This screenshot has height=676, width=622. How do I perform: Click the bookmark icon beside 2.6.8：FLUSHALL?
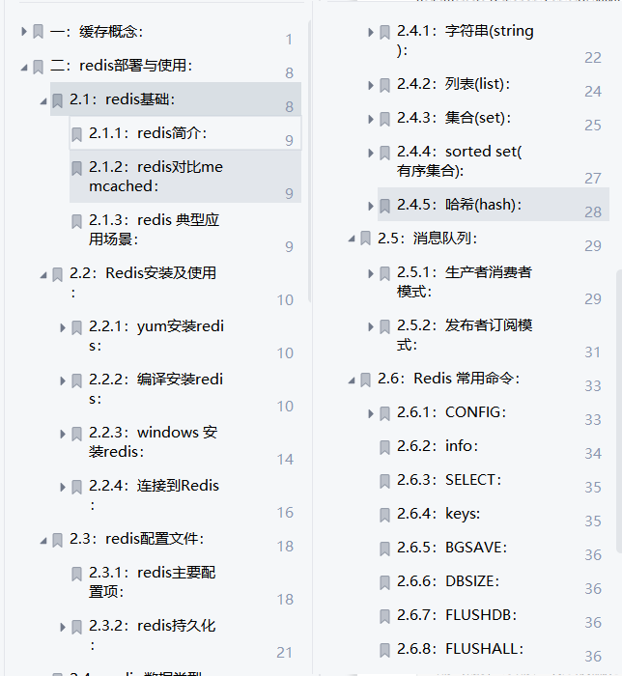click(x=385, y=650)
